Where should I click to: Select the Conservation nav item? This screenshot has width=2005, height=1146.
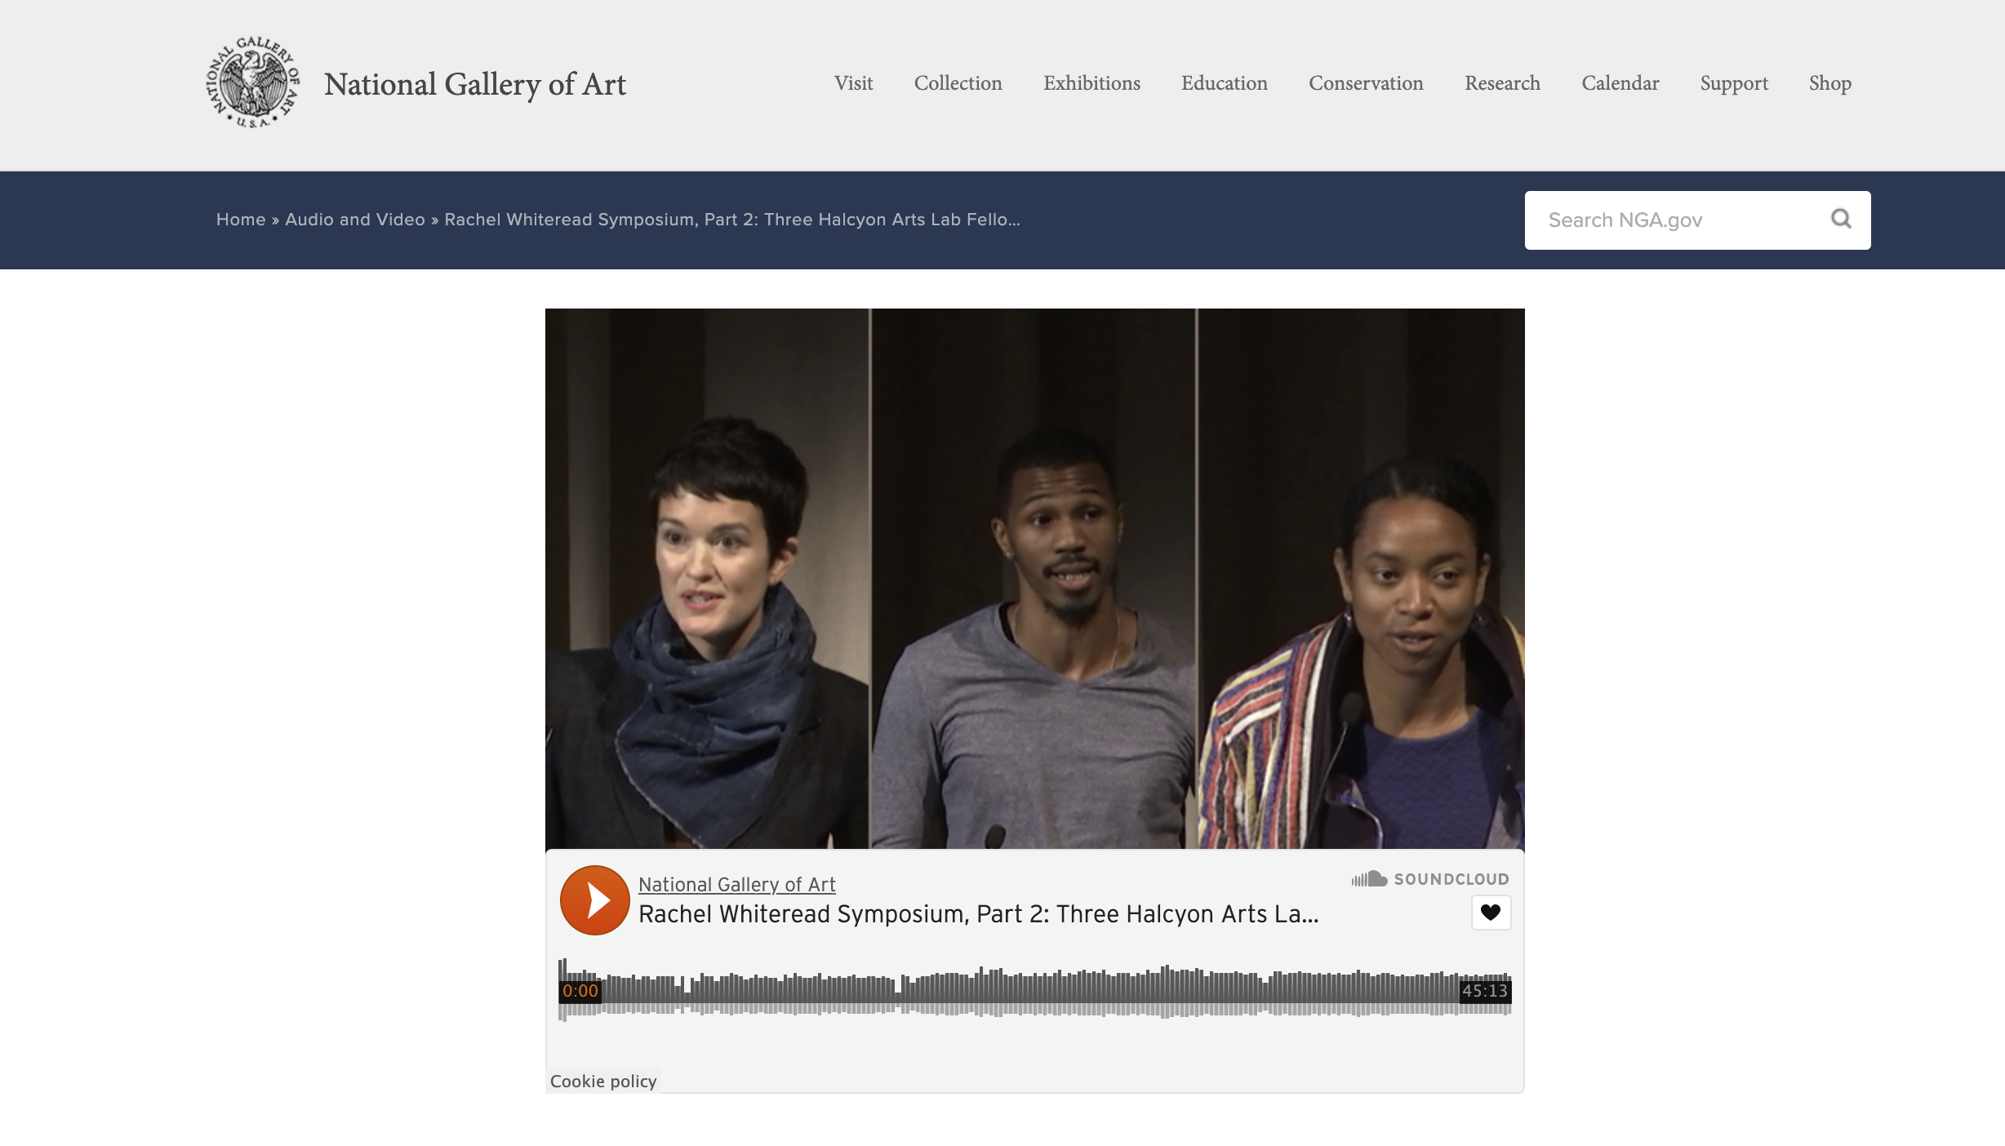(x=1366, y=83)
